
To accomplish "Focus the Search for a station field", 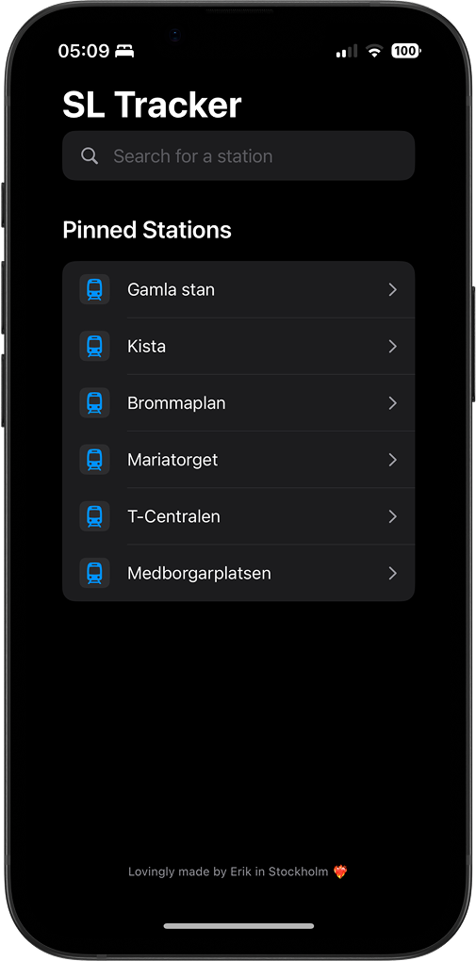I will pos(238,155).
